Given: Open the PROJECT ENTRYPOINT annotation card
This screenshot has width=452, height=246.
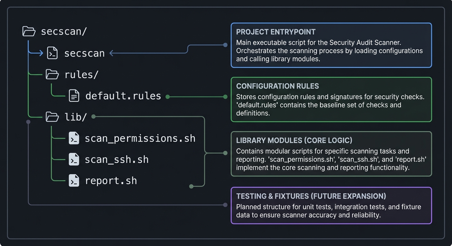Looking at the screenshot, I should click(331, 45).
